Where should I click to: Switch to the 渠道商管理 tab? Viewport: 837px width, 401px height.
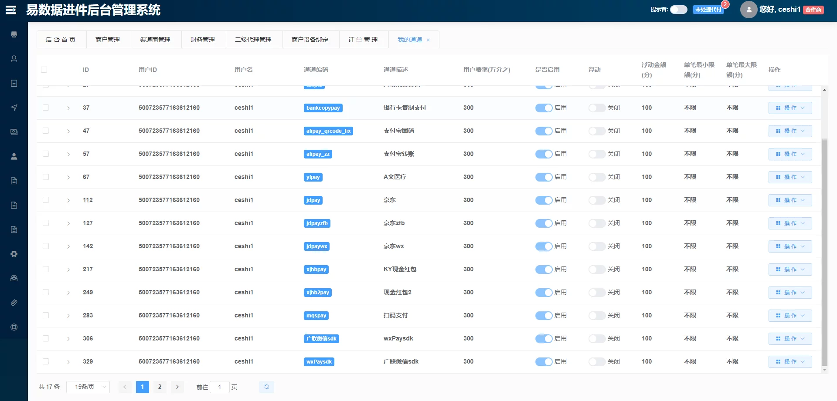(x=155, y=40)
